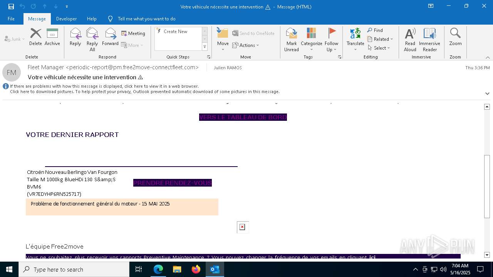Screen dimensions: 493x277
Task: Forward this email
Action: (110, 37)
